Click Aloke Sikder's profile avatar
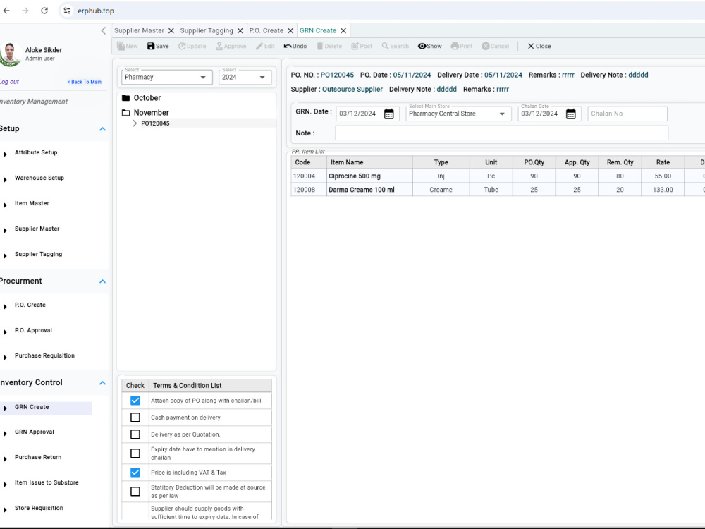Image resolution: width=705 pixels, height=529 pixels. [x=11, y=53]
